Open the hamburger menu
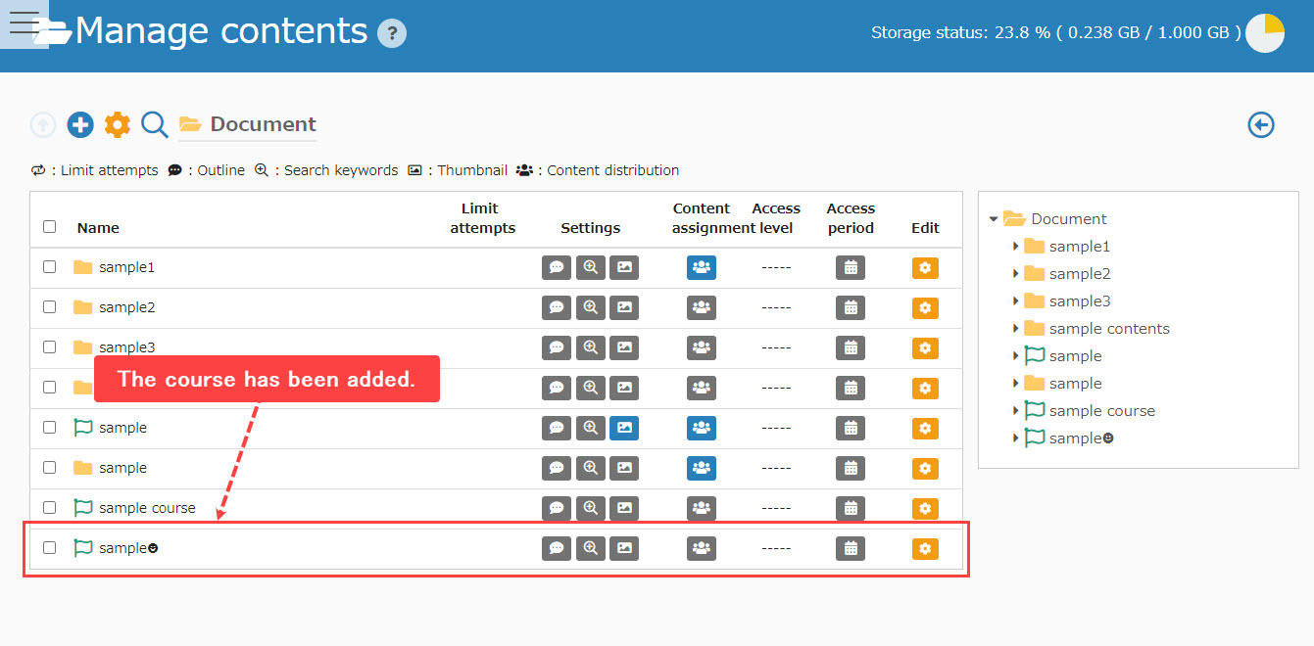 click(24, 24)
